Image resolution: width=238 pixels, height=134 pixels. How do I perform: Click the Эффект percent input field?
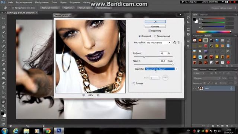click(x=163, y=53)
